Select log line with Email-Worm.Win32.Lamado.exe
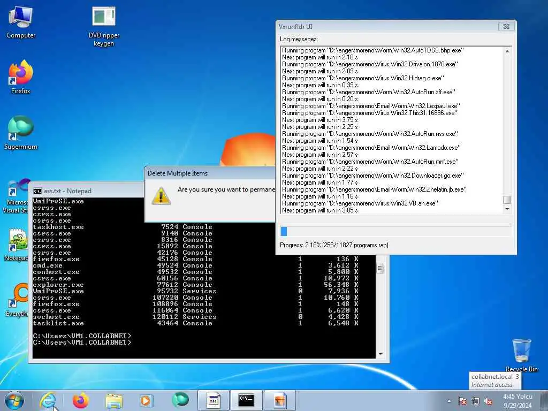Screen dimensions: 548x411 tap(371, 148)
